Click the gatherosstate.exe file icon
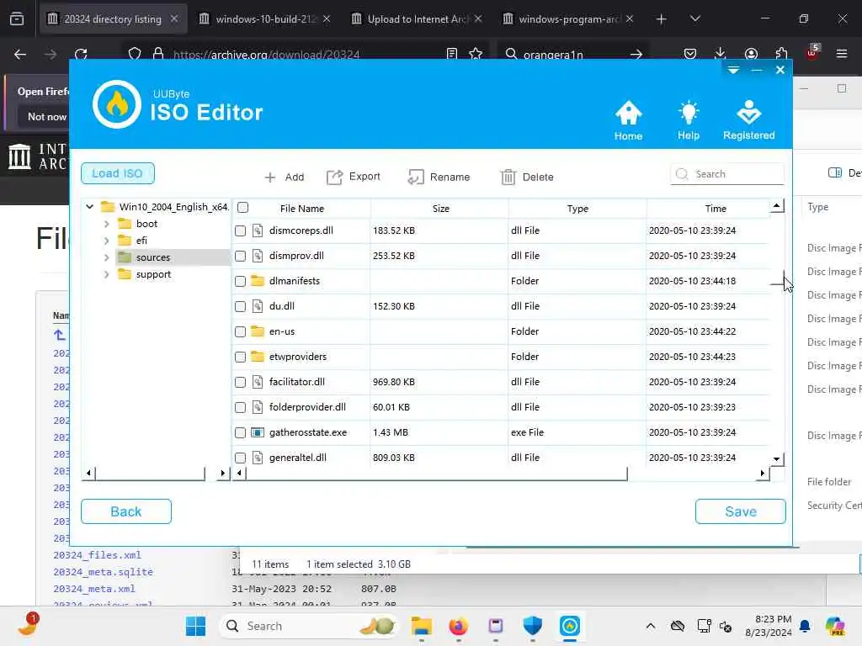 pos(258,432)
